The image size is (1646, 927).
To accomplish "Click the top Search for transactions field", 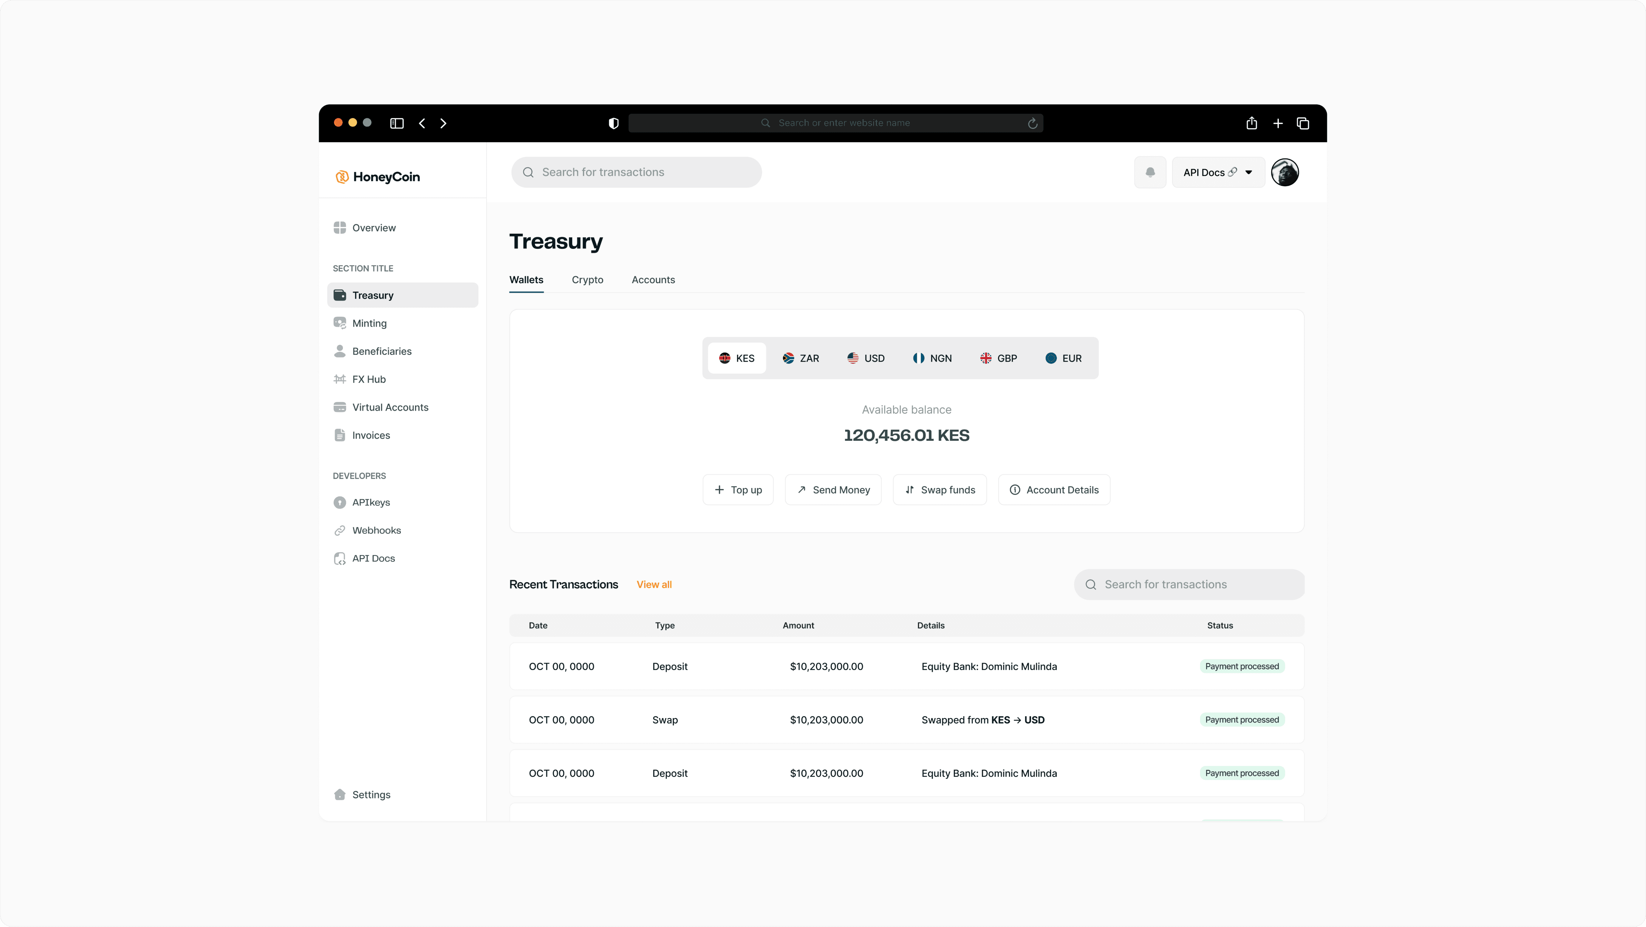I will tap(636, 172).
